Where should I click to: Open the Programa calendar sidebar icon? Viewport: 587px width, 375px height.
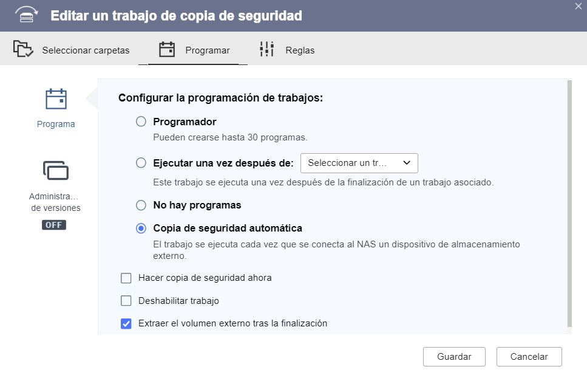(x=56, y=99)
